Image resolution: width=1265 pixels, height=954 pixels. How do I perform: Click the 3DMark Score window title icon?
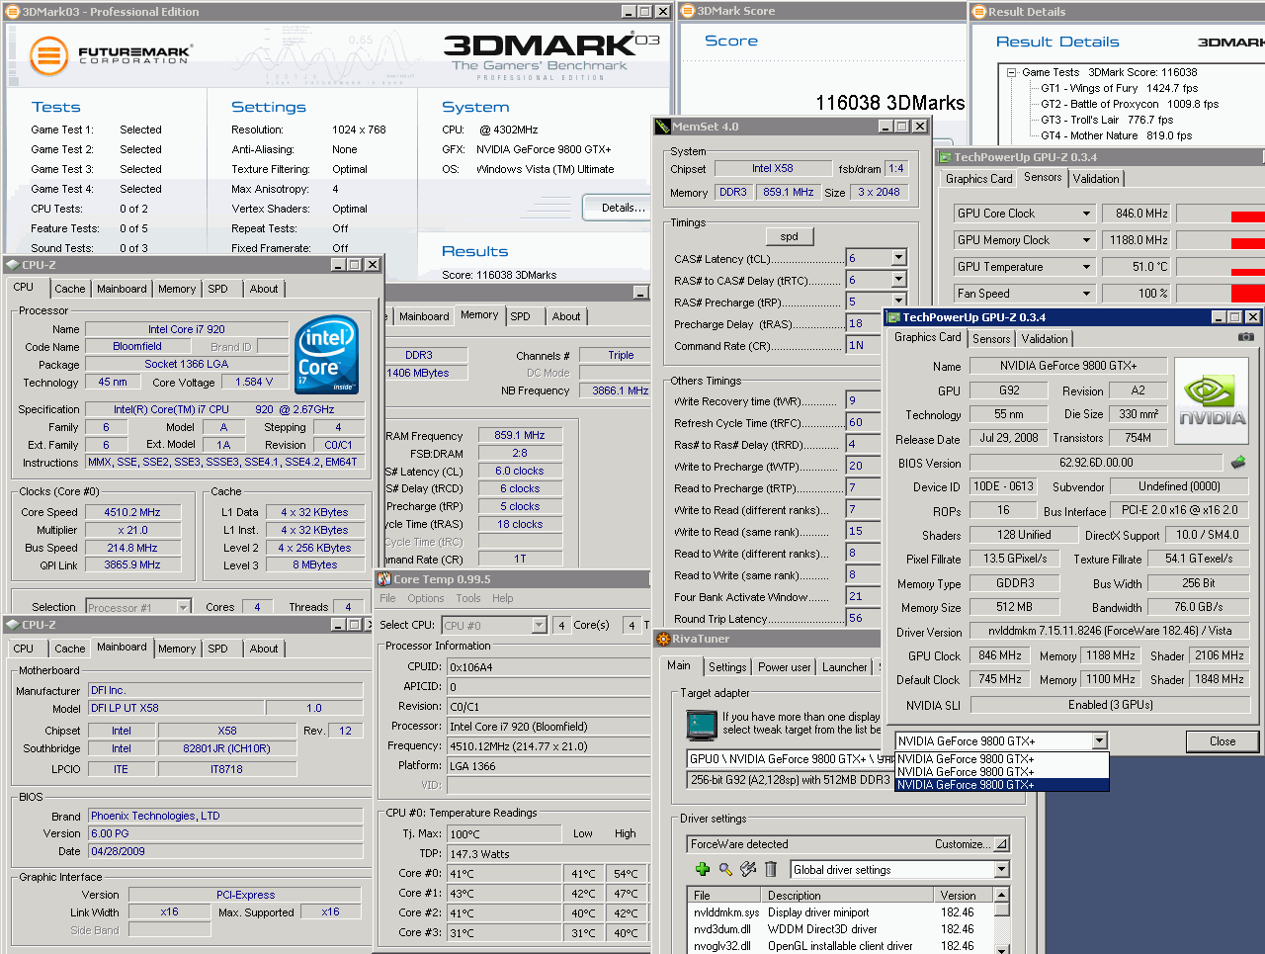coord(688,11)
